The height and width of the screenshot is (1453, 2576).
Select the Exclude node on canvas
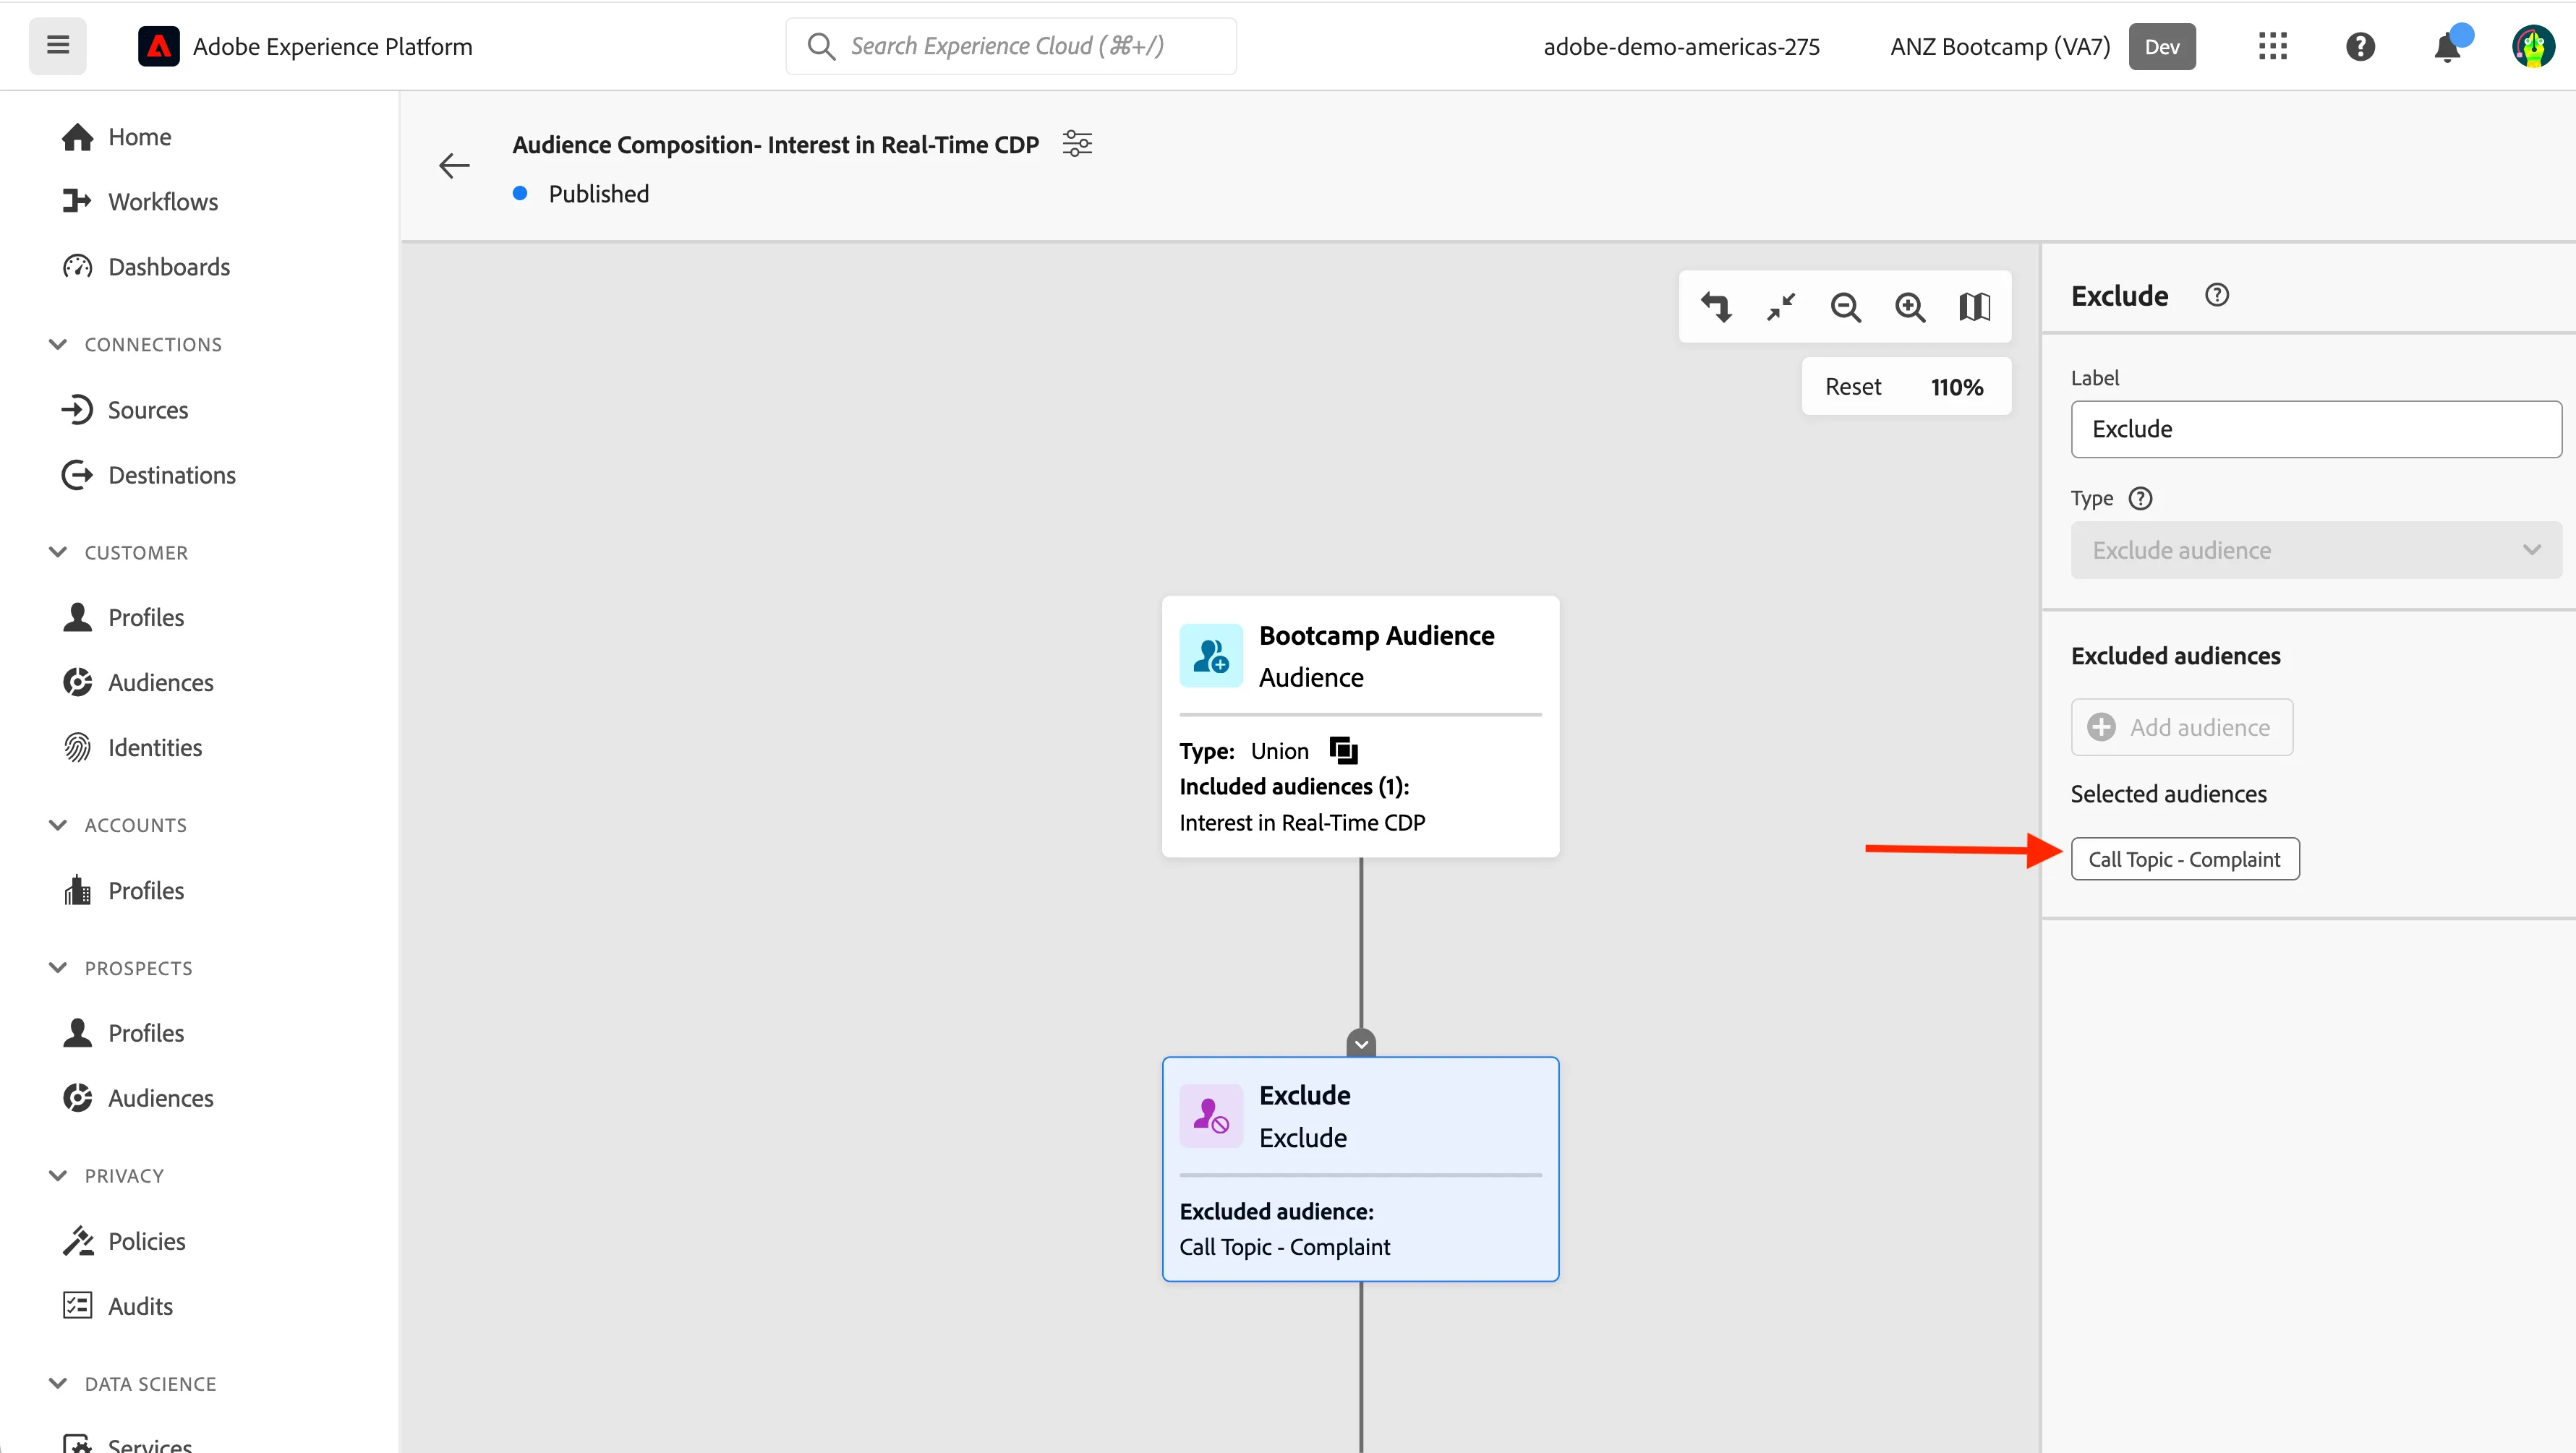tap(1360, 1169)
